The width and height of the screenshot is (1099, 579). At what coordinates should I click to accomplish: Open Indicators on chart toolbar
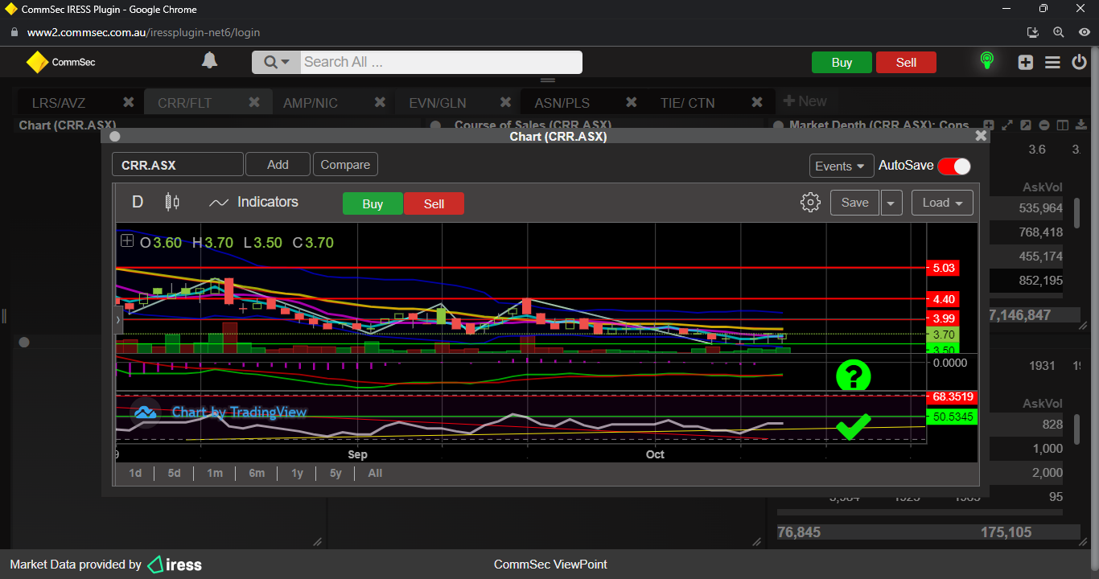coord(253,203)
